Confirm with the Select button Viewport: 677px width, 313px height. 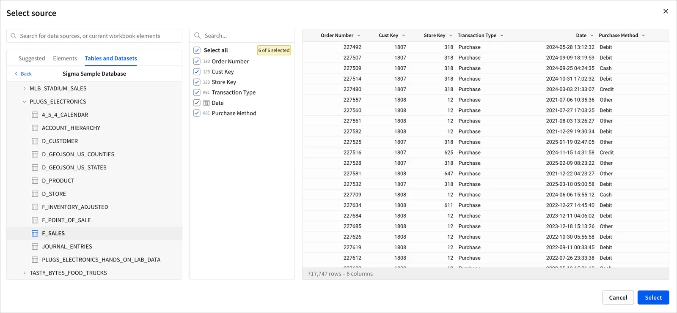click(653, 298)
